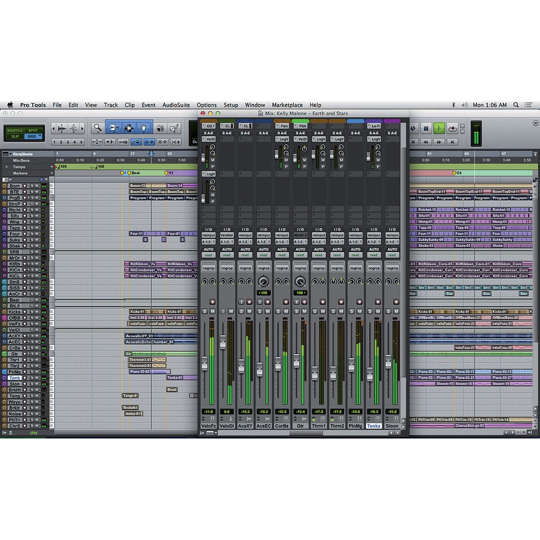Click the -11.9 volume readout on VeloFz
Image resolution: width=540 pixels, height=540 pixels.
point(208,411)
